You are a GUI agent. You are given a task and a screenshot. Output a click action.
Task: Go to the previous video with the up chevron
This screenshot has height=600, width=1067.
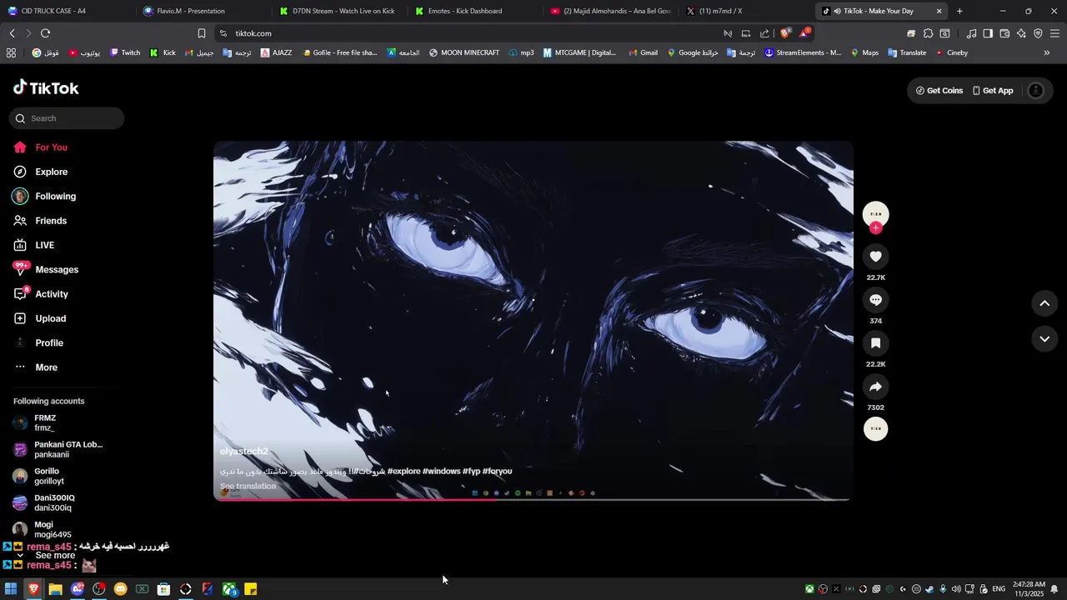(x=1044, y=303)
